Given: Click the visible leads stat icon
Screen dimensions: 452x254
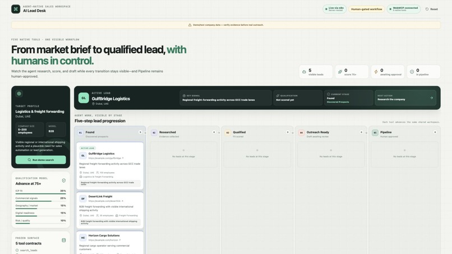Looking at the screenshot, I should coord(304,72).
